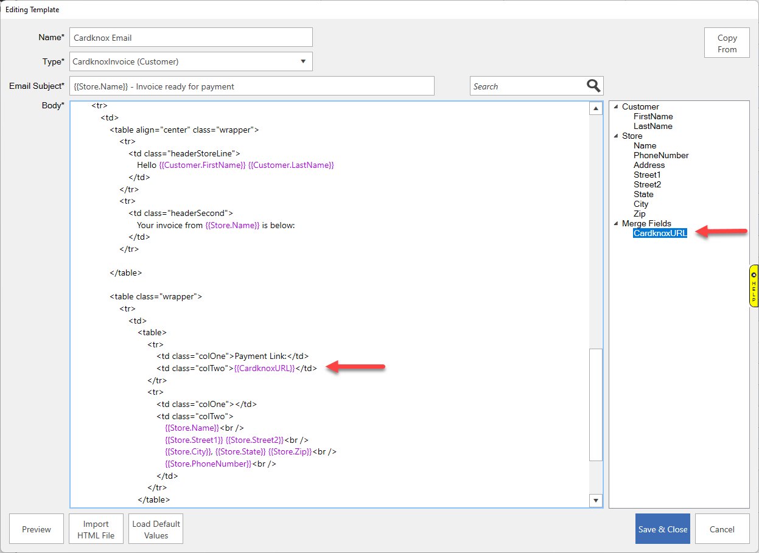
Task: Choose the Zip field in tree
Action: [x=639, y=214]
